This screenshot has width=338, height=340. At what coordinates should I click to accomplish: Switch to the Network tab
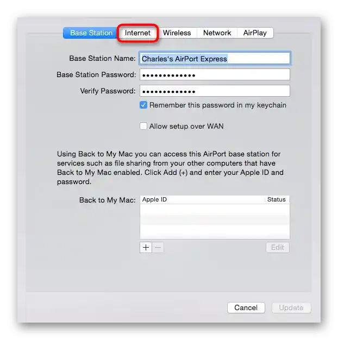217,33
